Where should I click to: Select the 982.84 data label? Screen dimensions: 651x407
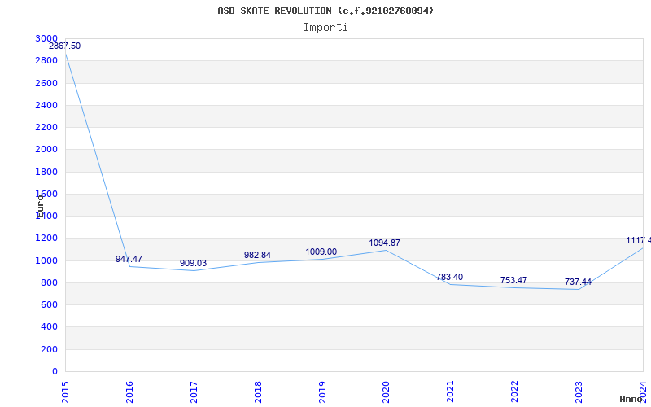tap(257, 255)
